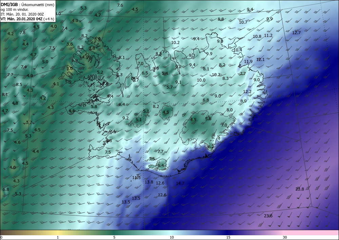
Task: Click the map value '11.2'
Action: pyautogui.click(x=268, y=36)
